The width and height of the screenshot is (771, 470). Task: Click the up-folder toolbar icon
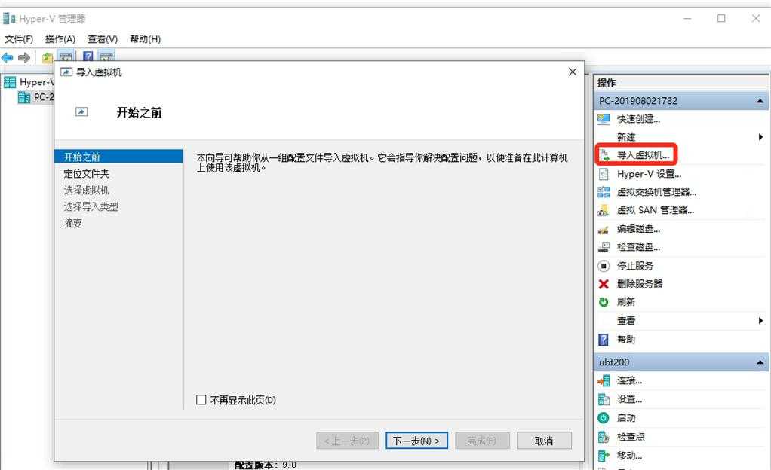(48, 57)
